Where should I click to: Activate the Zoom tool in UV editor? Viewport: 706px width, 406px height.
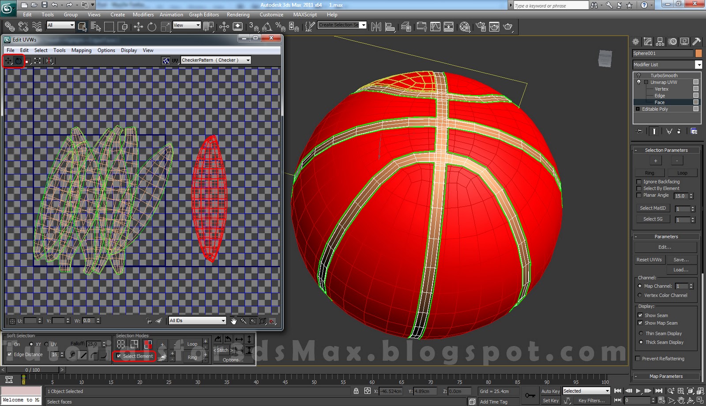(x=243, y=321)
